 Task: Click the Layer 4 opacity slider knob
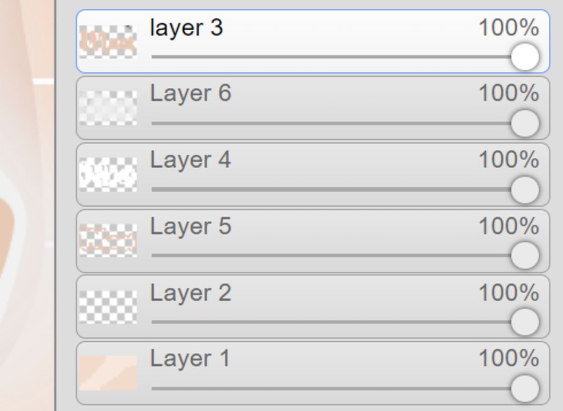click(x=525, y=190)
